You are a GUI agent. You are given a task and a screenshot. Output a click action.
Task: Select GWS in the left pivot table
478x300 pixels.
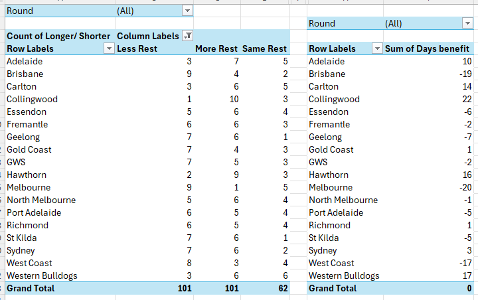[16, 162]
